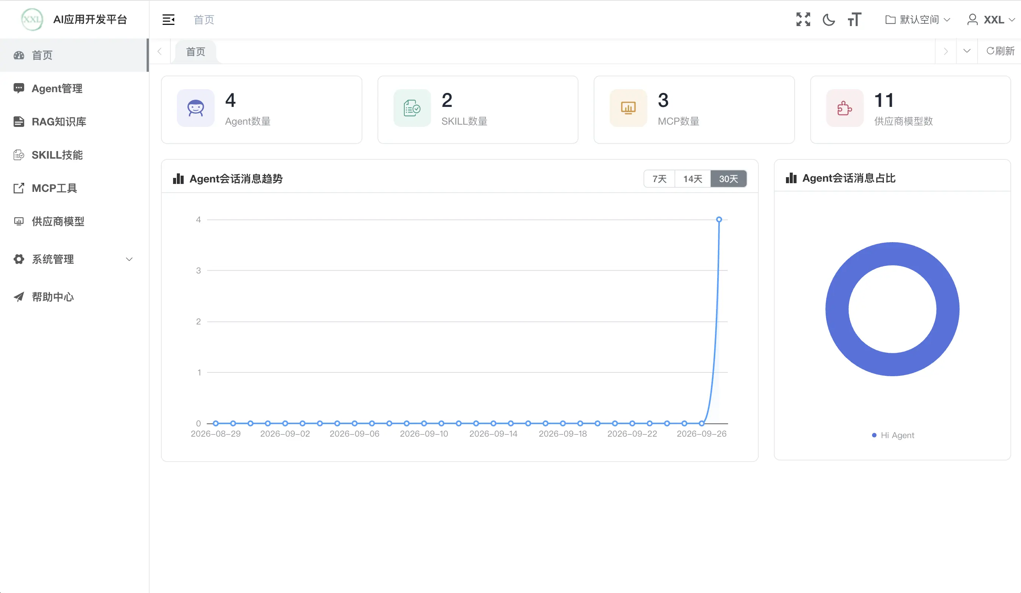Click the 刷新 refresh button

(1000, 51)
